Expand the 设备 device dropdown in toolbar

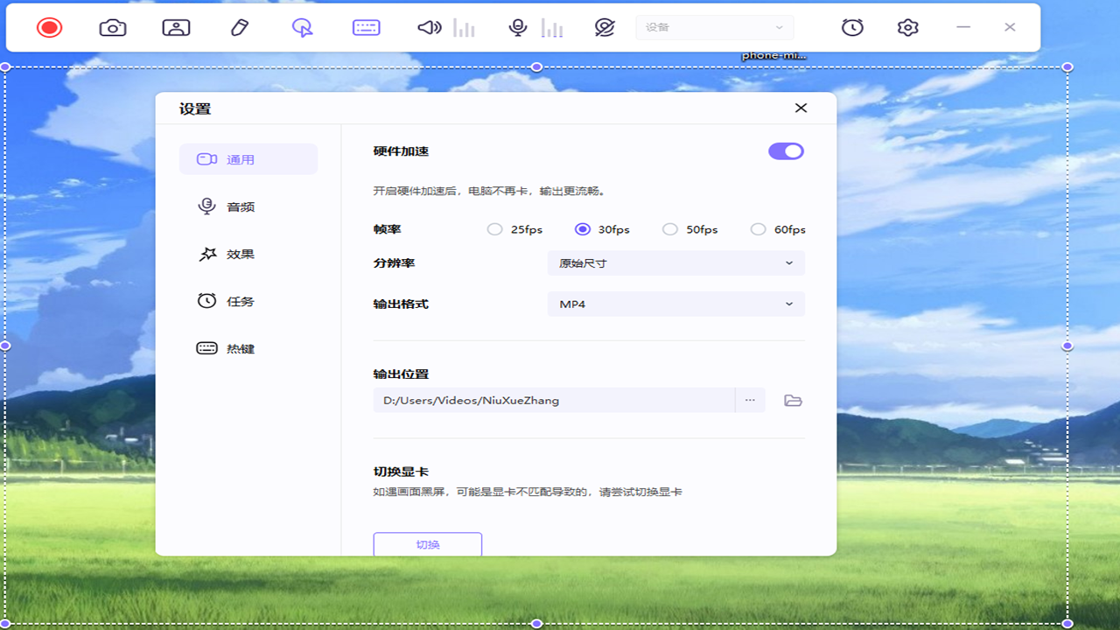click(x=714, y=27)
